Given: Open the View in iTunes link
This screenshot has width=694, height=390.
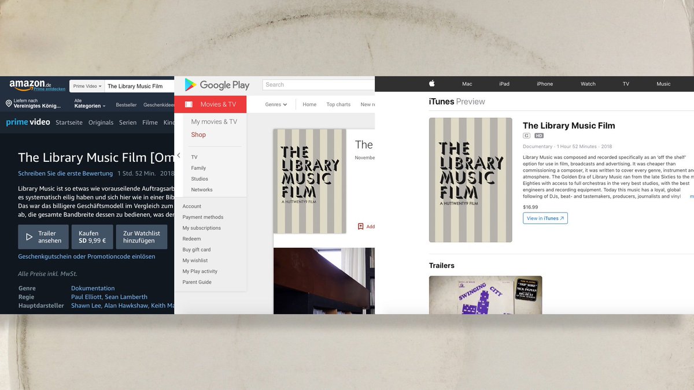Looking at the screenshot, I should click(x=545, y=218).
